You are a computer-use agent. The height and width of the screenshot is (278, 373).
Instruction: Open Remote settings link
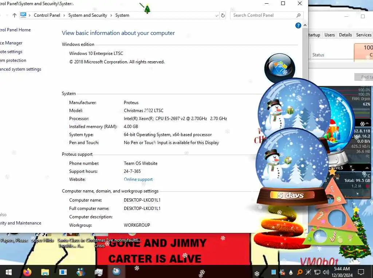tap(11, 52)
